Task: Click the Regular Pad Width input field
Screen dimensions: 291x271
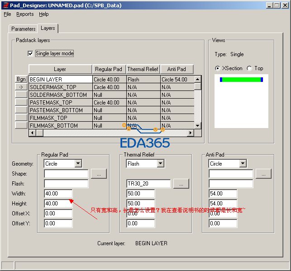Action: [58, 193]
